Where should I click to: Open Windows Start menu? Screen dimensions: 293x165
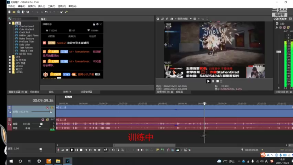coord(11,161)
